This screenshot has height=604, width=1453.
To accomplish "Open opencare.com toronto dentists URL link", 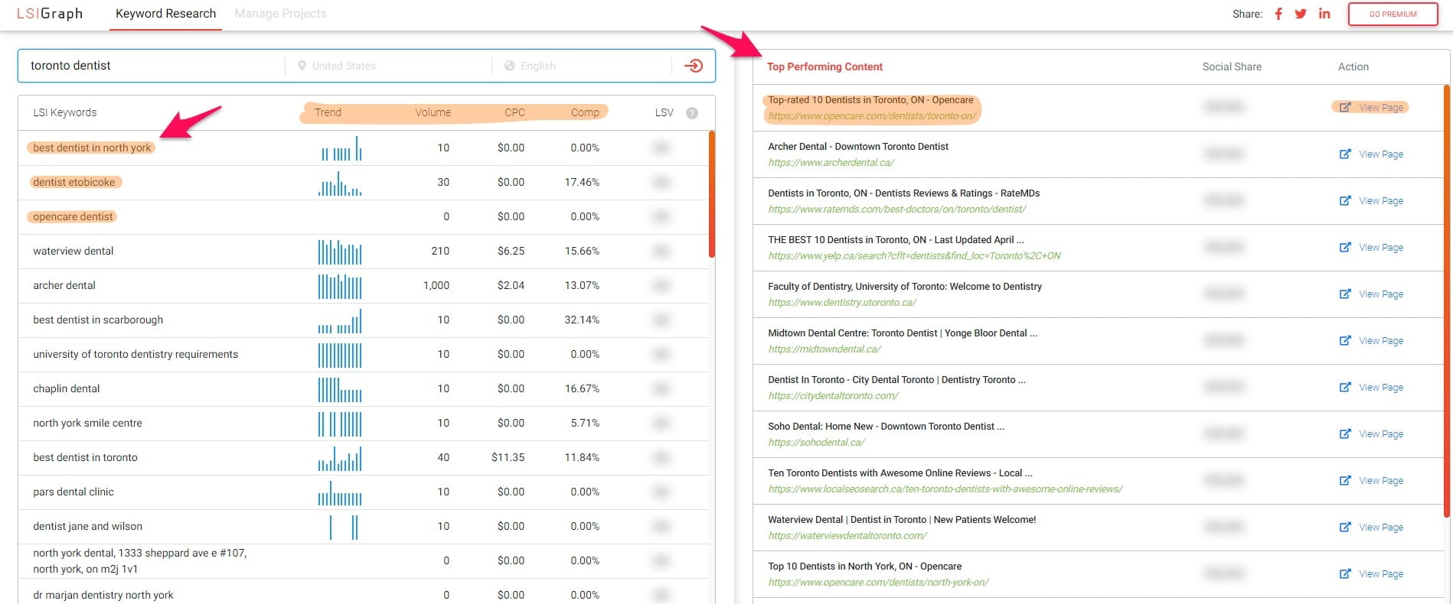I will coord(872,116).
